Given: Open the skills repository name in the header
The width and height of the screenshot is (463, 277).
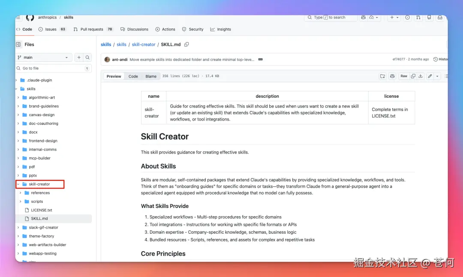Looking at the screenshot, I should 69,18.
